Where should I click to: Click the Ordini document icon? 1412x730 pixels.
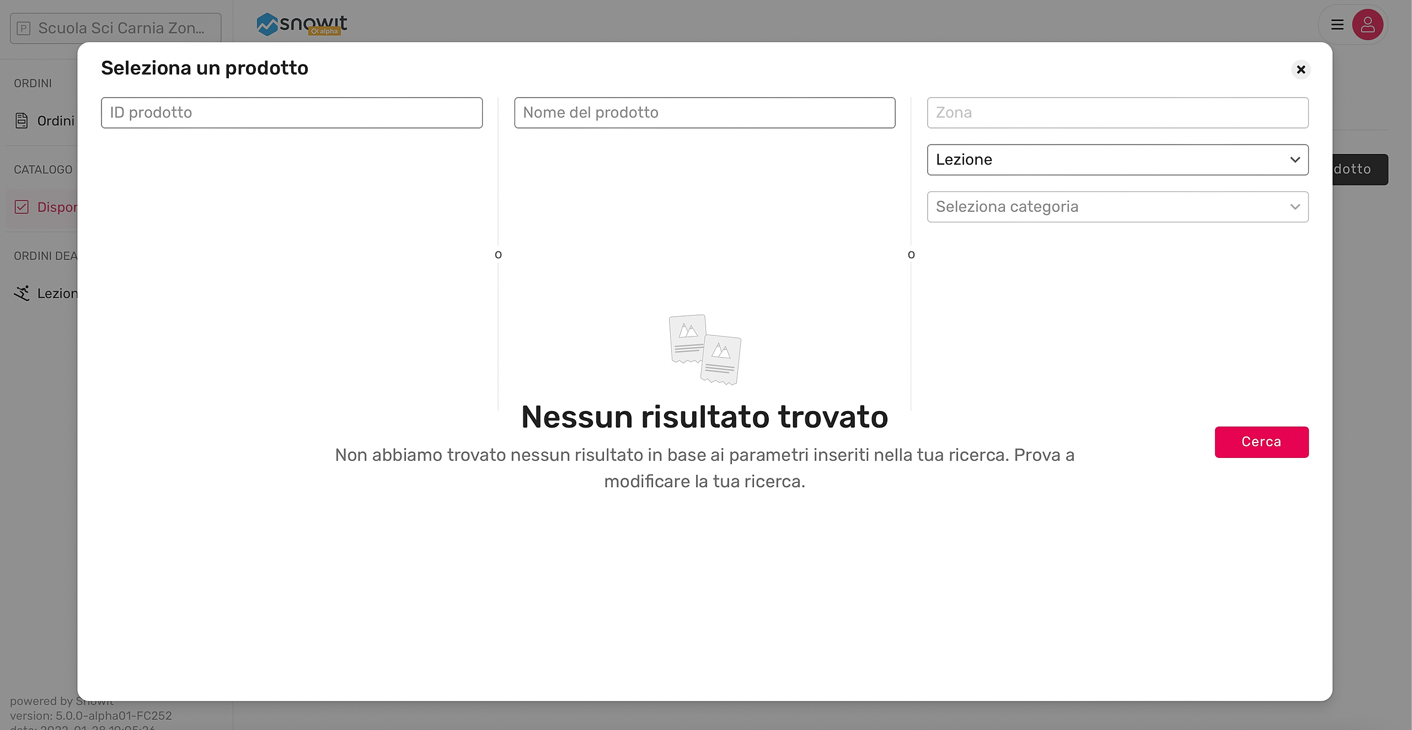22,120
